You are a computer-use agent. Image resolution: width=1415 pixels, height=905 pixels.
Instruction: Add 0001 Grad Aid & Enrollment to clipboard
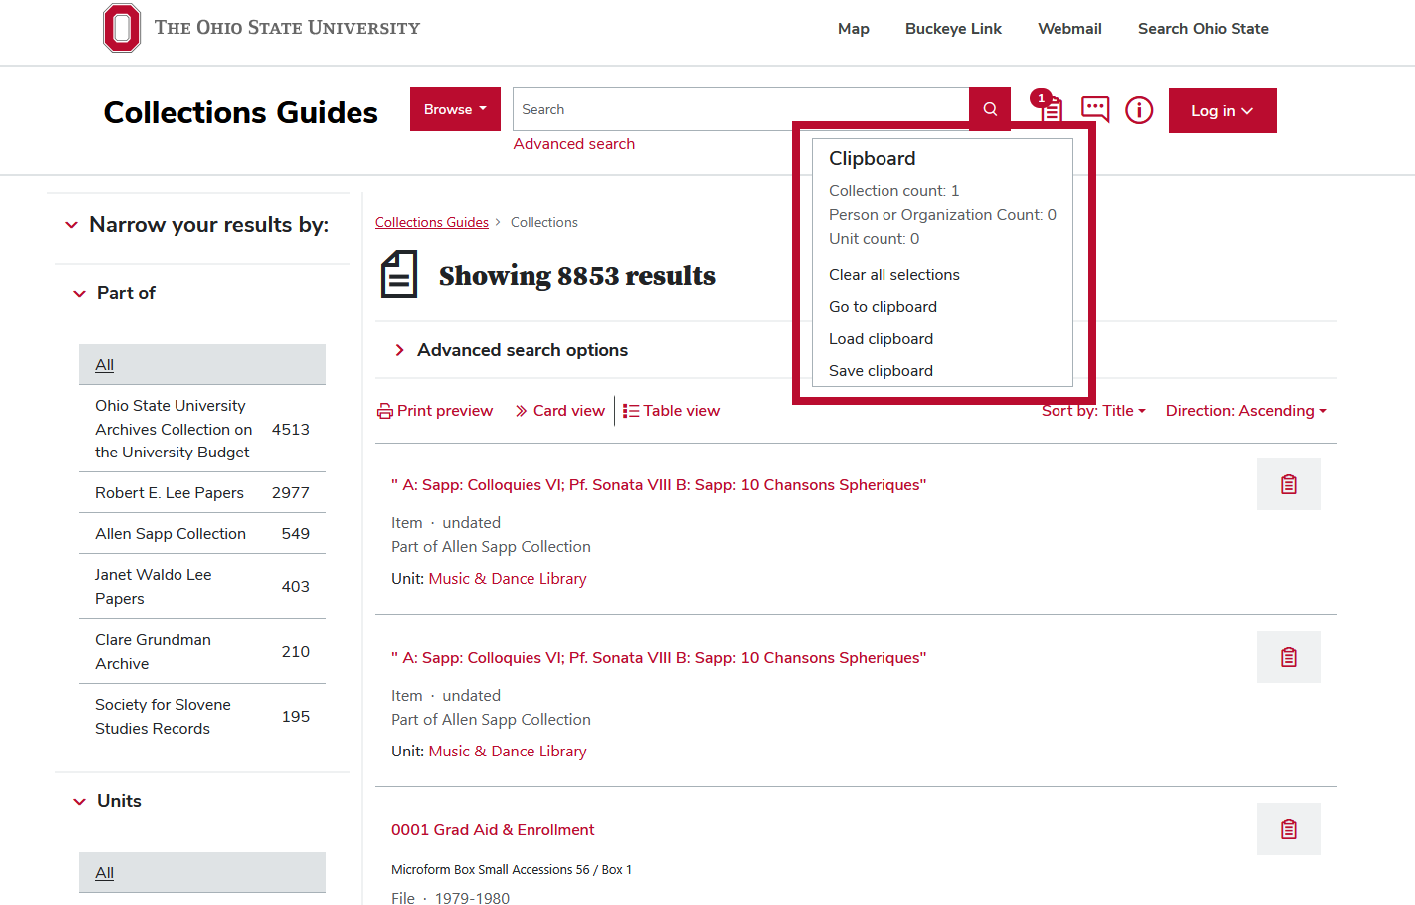pos(1289,829)
